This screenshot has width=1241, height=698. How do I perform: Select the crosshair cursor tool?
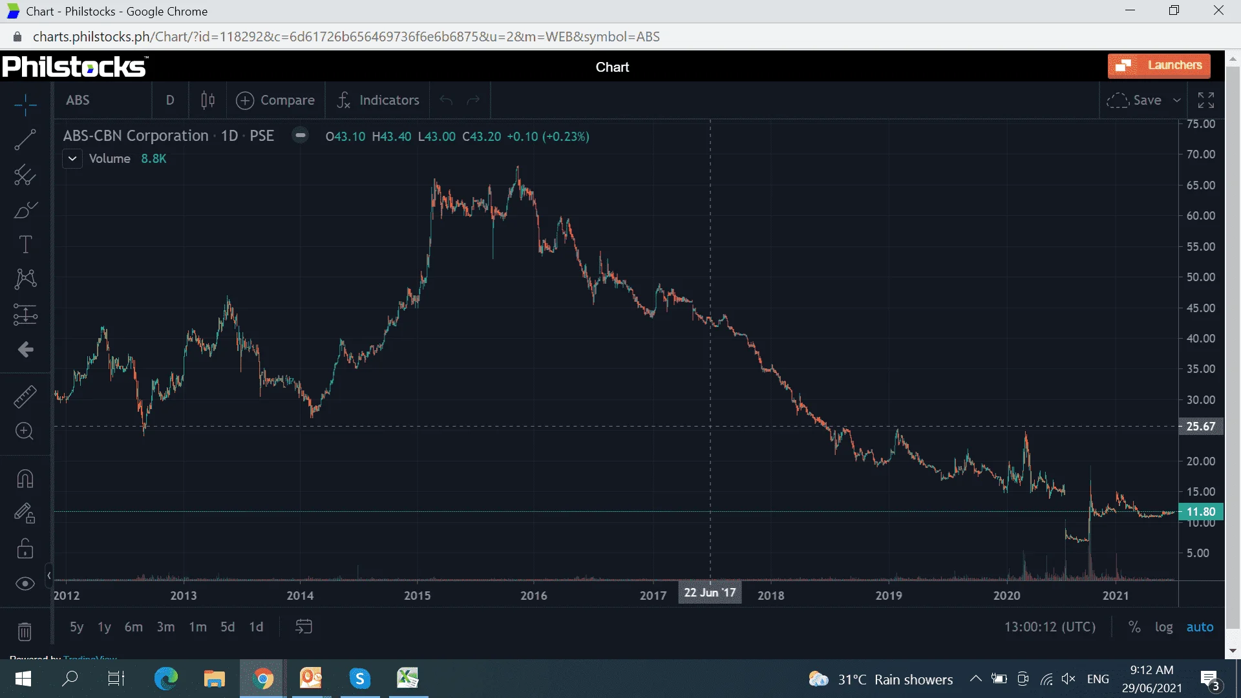click(x=25, y=104)
